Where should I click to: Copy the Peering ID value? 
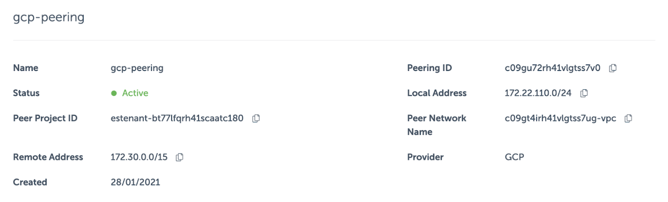(613, 68)
